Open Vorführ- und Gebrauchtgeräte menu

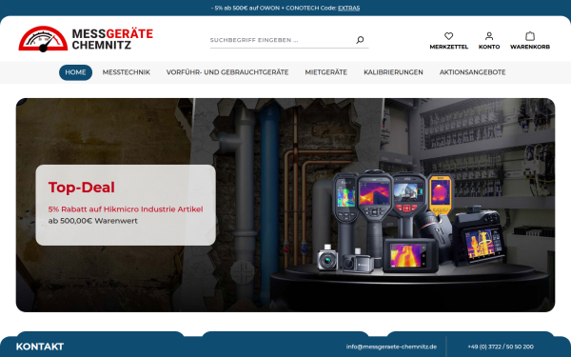[227, 72]
